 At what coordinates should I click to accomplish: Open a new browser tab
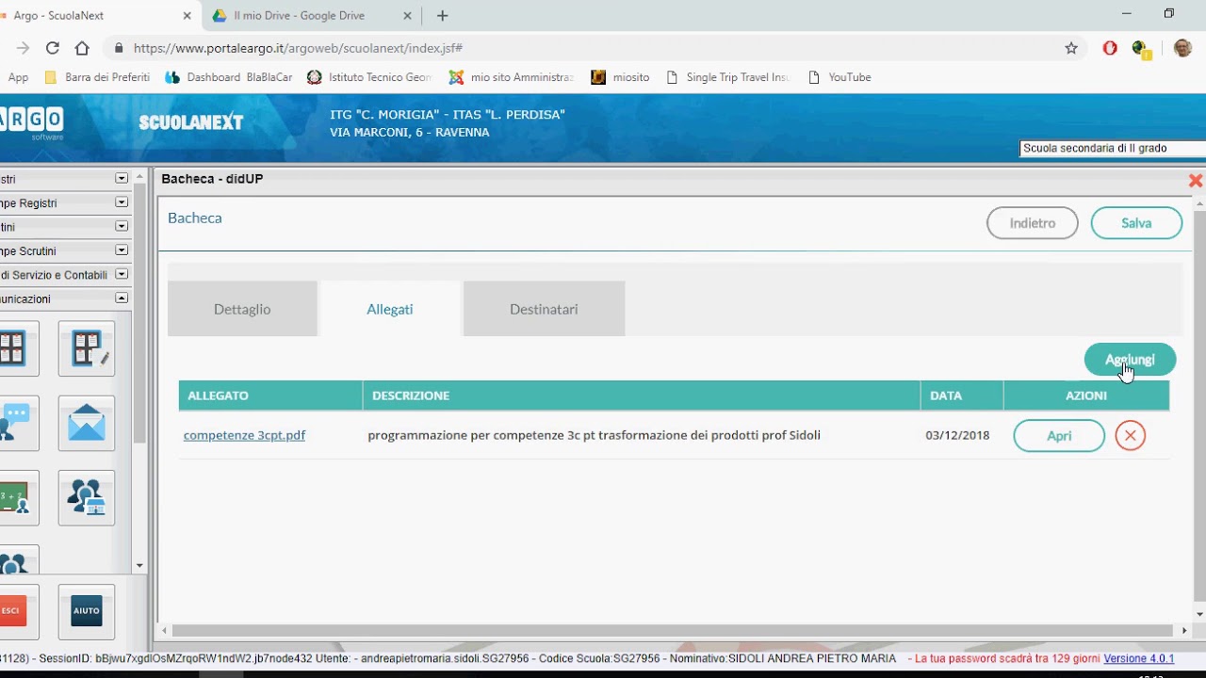tap(443, 15)
